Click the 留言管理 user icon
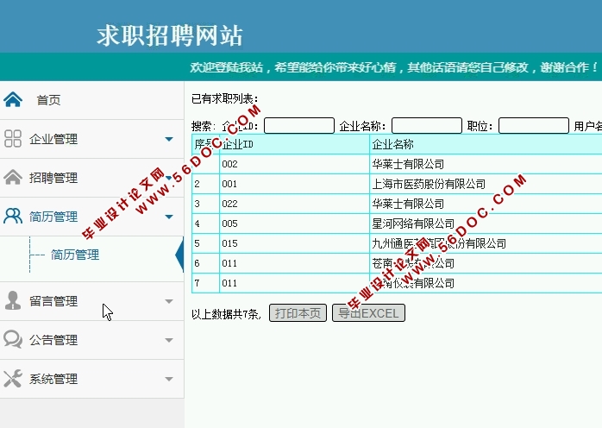The image size is (602, 428). pyautogui.click(x=13, y=301)
